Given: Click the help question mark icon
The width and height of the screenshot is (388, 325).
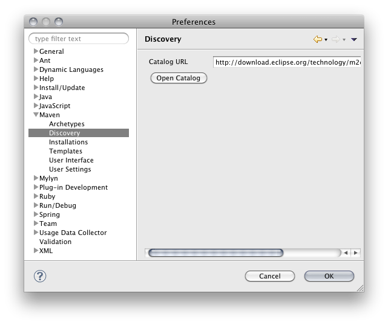Looking at the screenshot, I should coord(39,276).
